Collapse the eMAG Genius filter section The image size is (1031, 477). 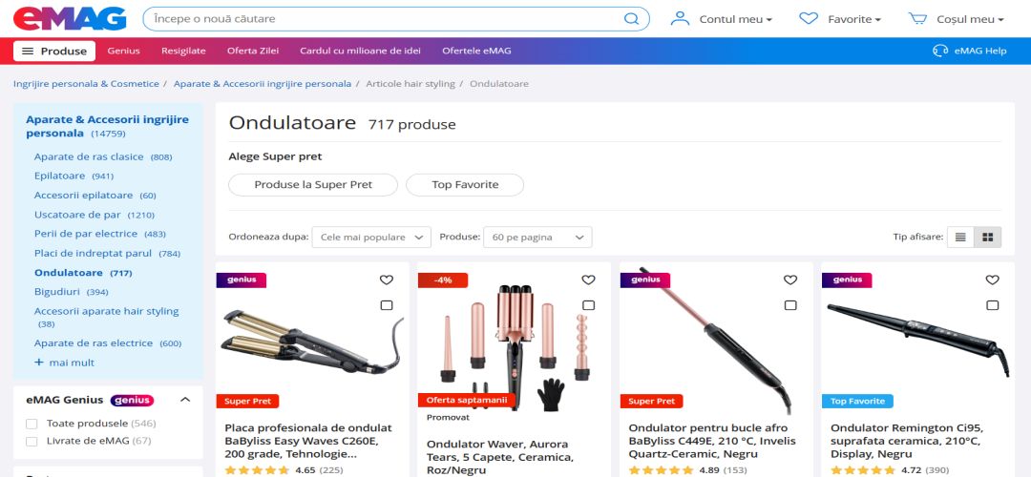click(x=185, y=400)
